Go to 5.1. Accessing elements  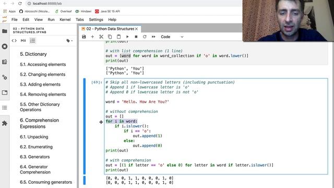pyautogui.click(x=43, y=64)
